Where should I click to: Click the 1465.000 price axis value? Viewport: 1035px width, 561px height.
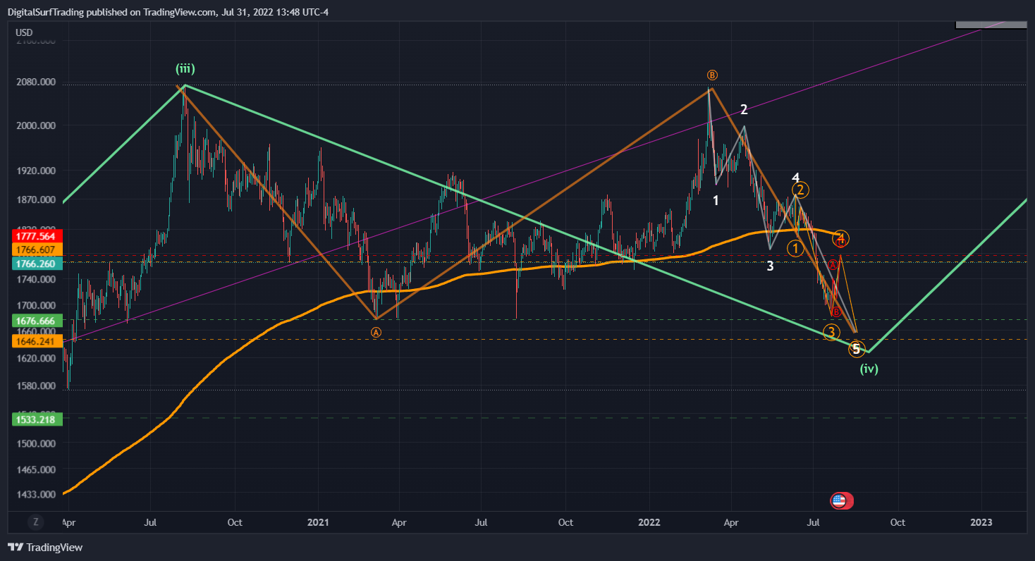(36, 469)
